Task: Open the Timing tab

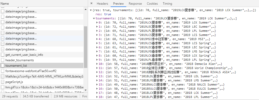Action: click(167, 3)
